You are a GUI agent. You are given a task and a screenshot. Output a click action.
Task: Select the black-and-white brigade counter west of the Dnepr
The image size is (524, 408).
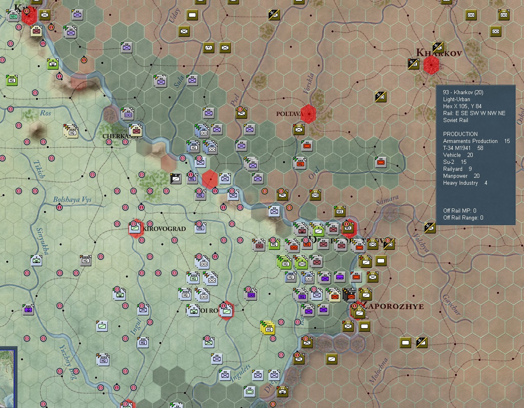coord(176,179)
